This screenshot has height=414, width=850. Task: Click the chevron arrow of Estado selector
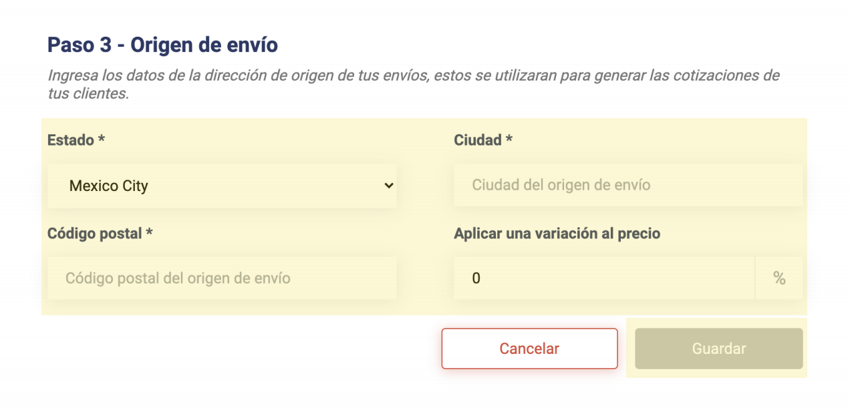(x=389, y=186)
